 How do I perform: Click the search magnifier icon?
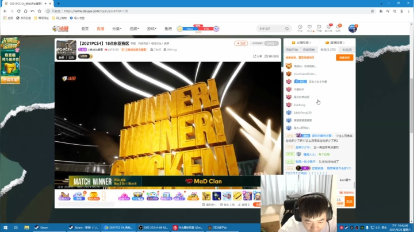coord(287,29)
